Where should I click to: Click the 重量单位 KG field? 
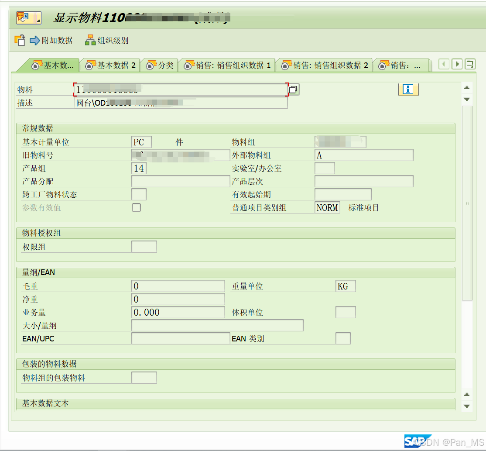346,286
